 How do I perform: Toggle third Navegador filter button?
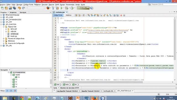[15, 91]
